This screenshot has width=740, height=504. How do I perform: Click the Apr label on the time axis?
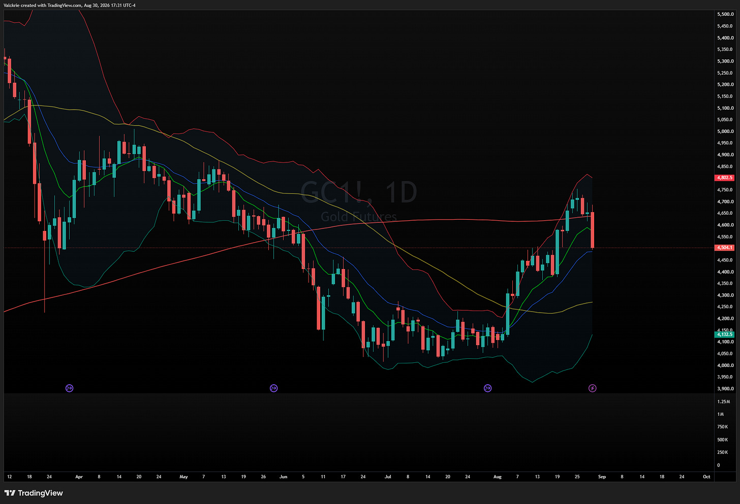pos(79,477)
